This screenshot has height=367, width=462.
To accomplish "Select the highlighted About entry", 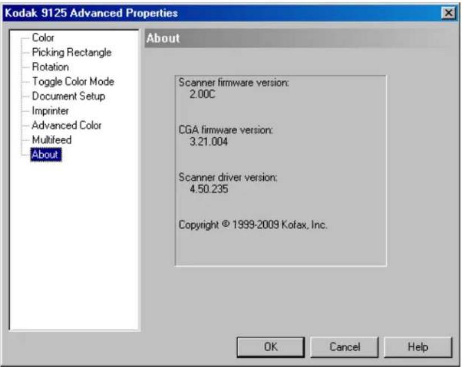I will pos(46,155).
